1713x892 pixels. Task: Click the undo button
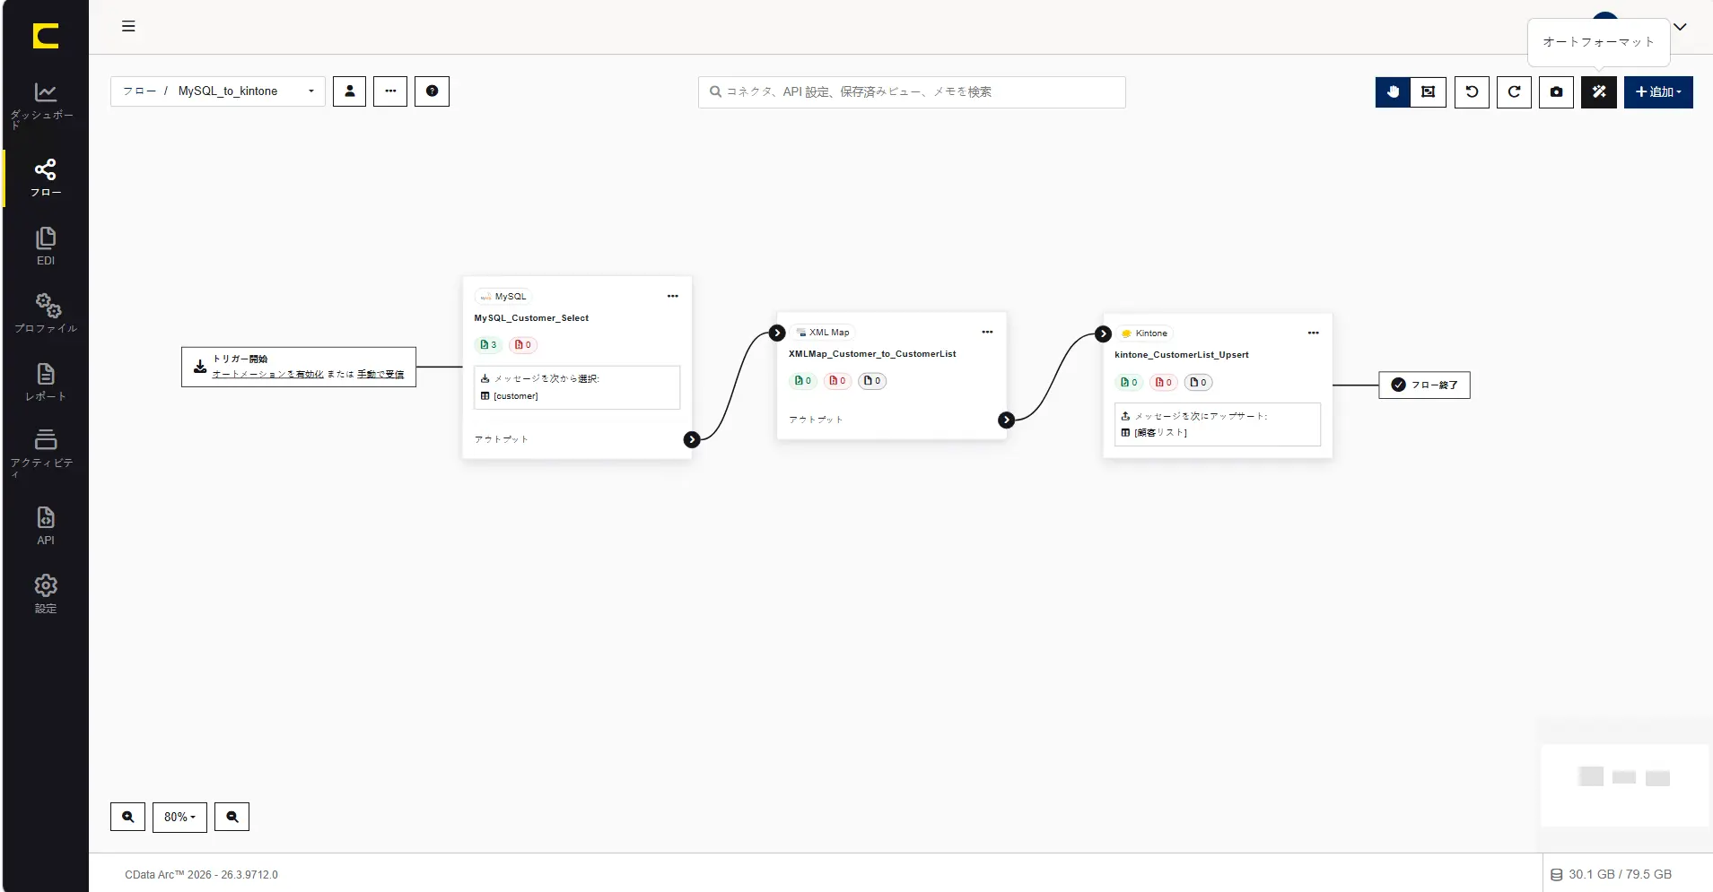(1472, 92)
